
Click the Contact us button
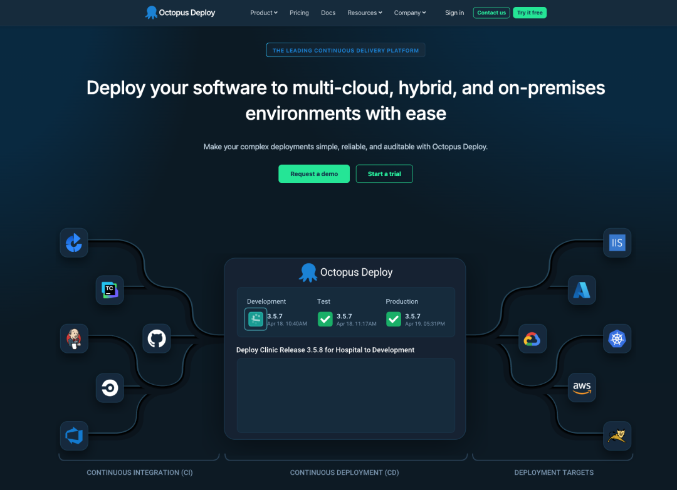pos(491,13)
